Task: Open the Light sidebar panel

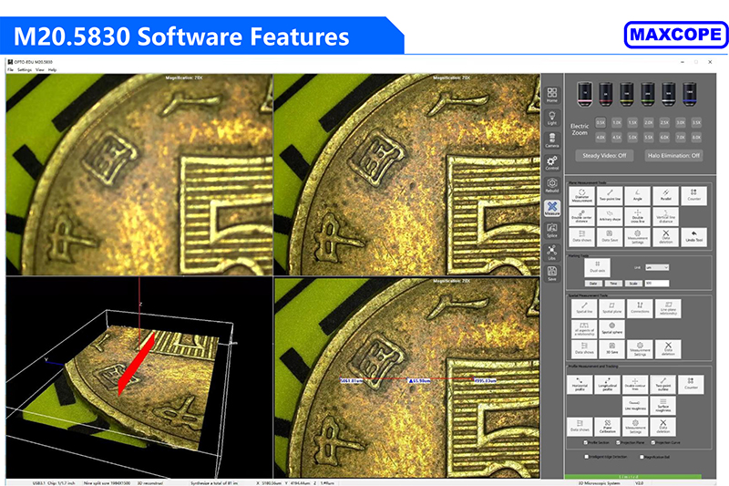Action: [552, 118]
